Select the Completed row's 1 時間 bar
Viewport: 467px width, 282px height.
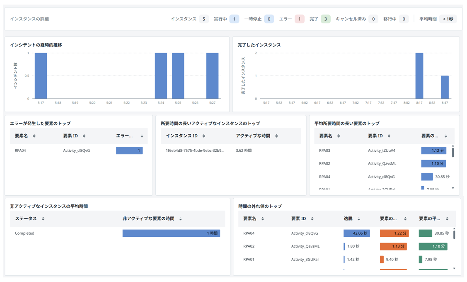coord(171,233)
